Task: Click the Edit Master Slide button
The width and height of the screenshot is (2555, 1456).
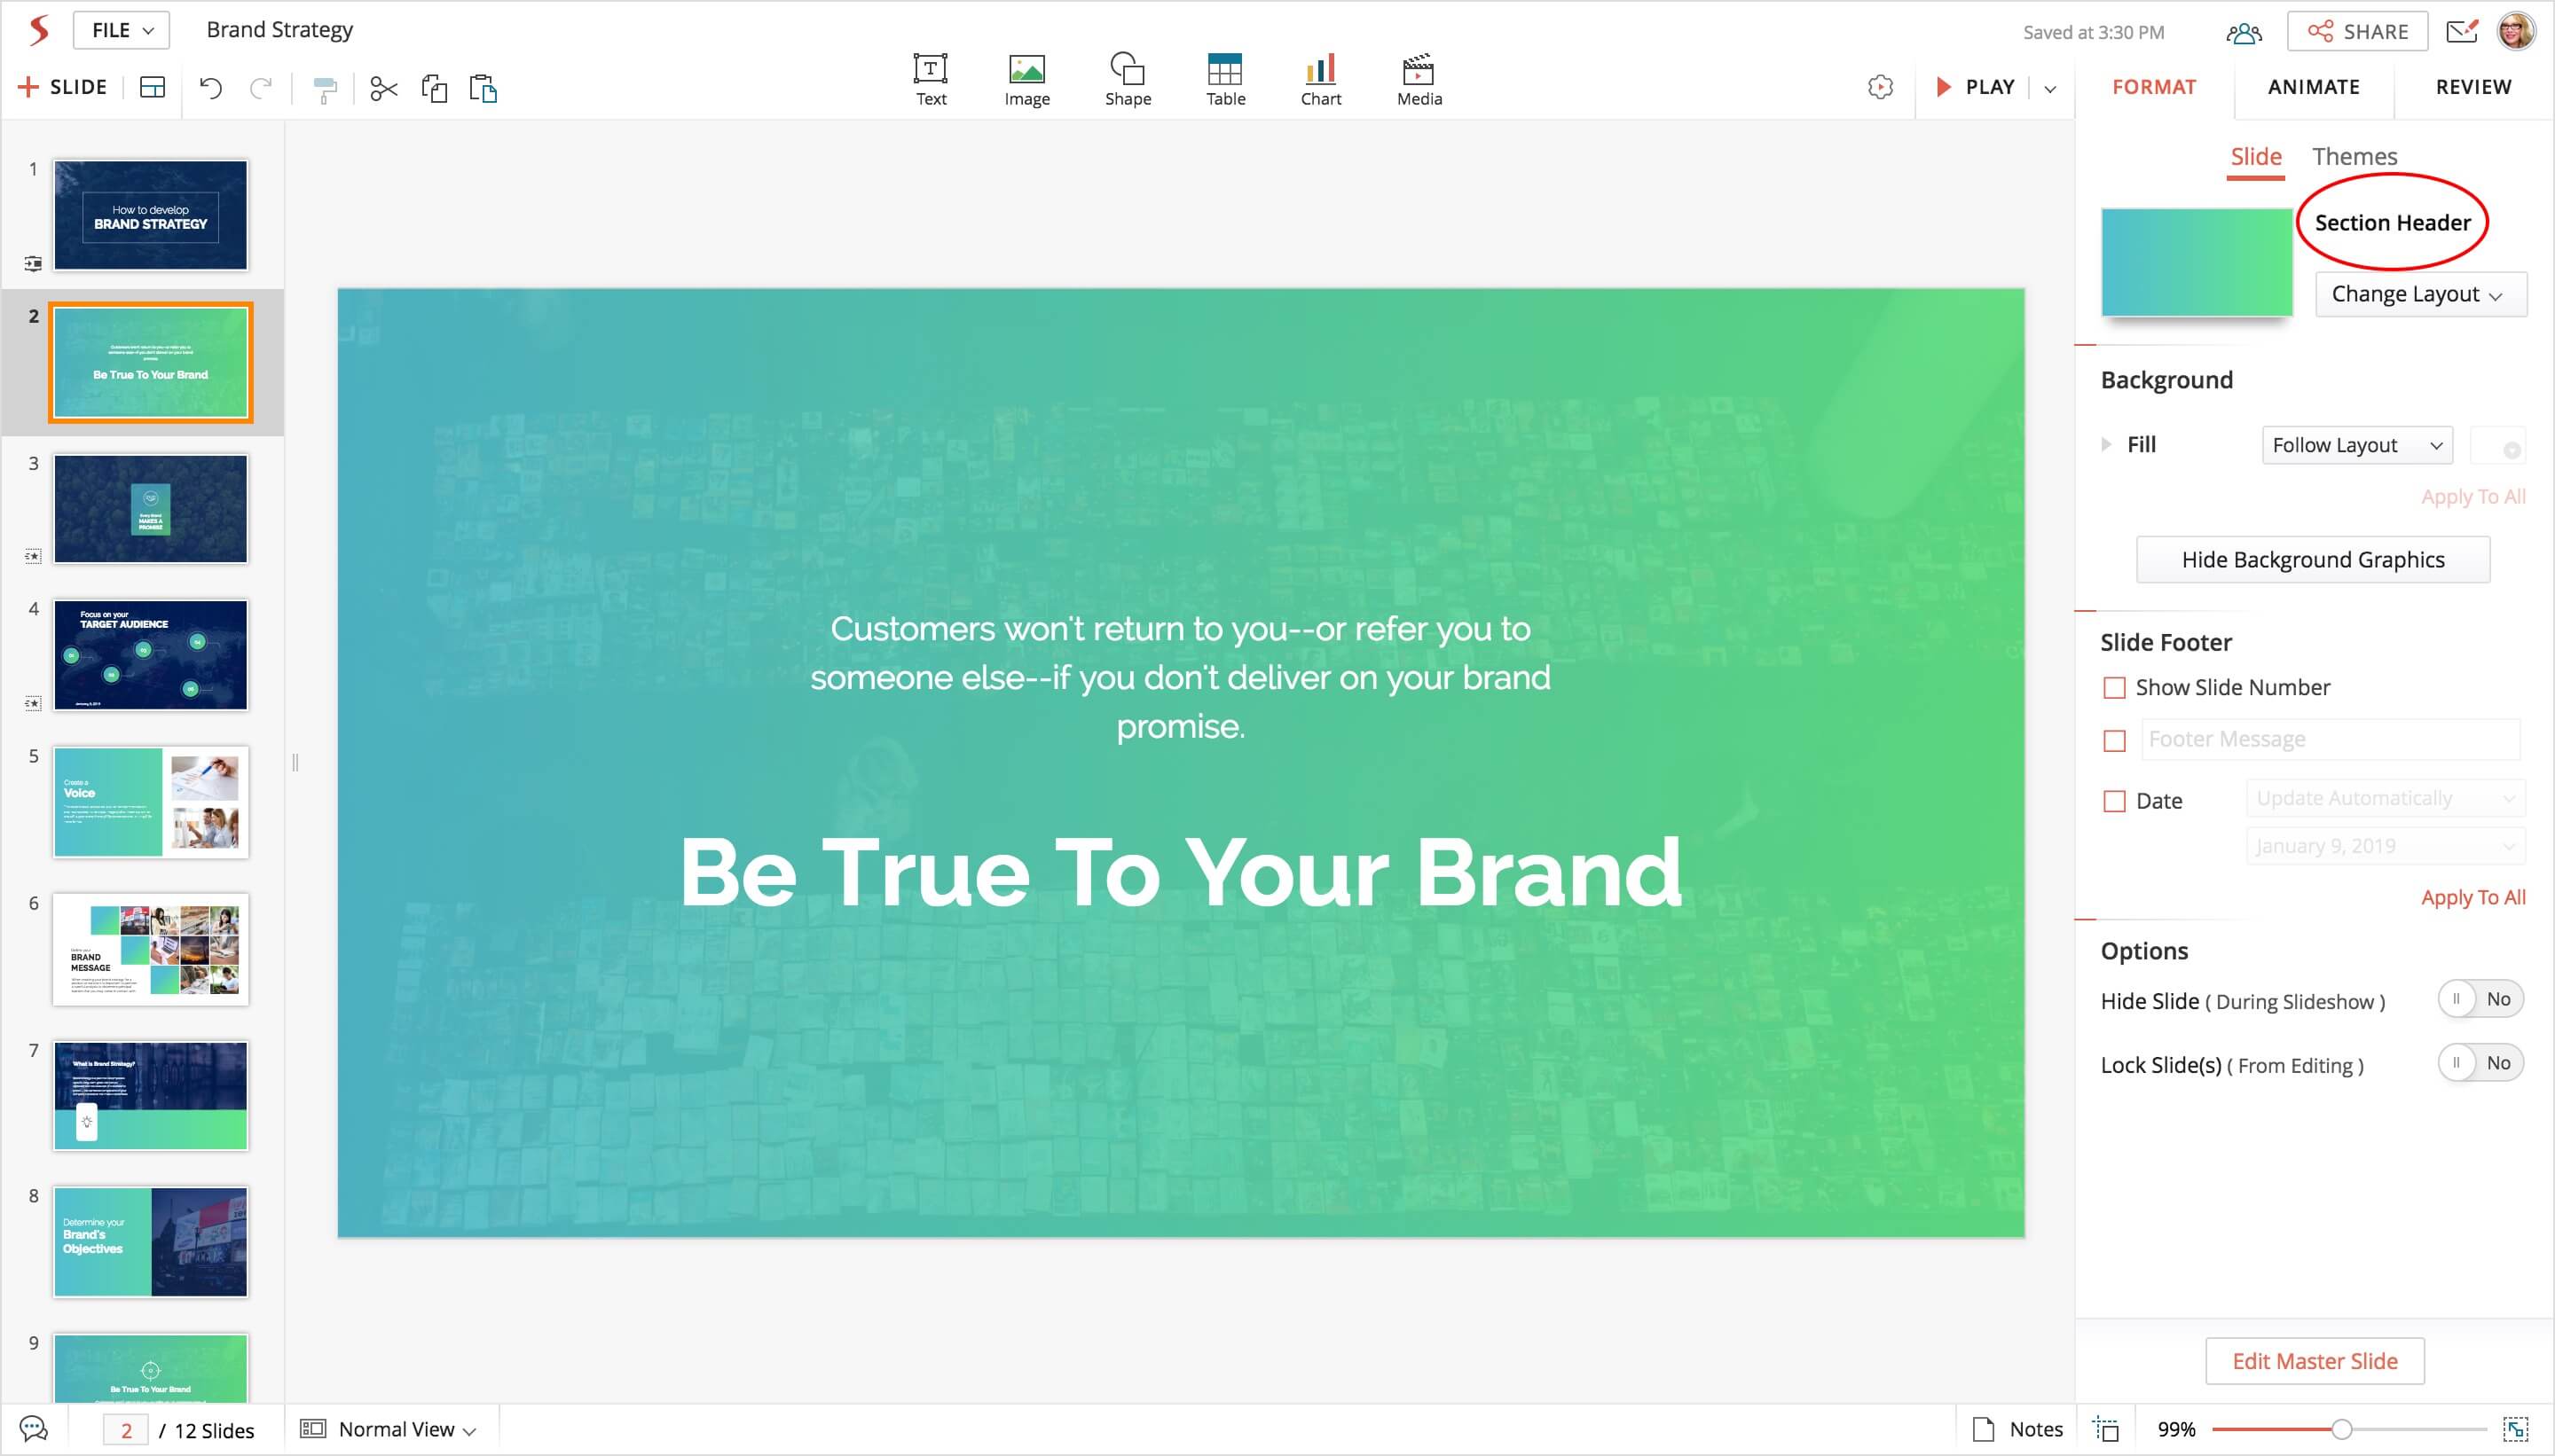Action: pyautogui.click(x=2314, y=1361)
